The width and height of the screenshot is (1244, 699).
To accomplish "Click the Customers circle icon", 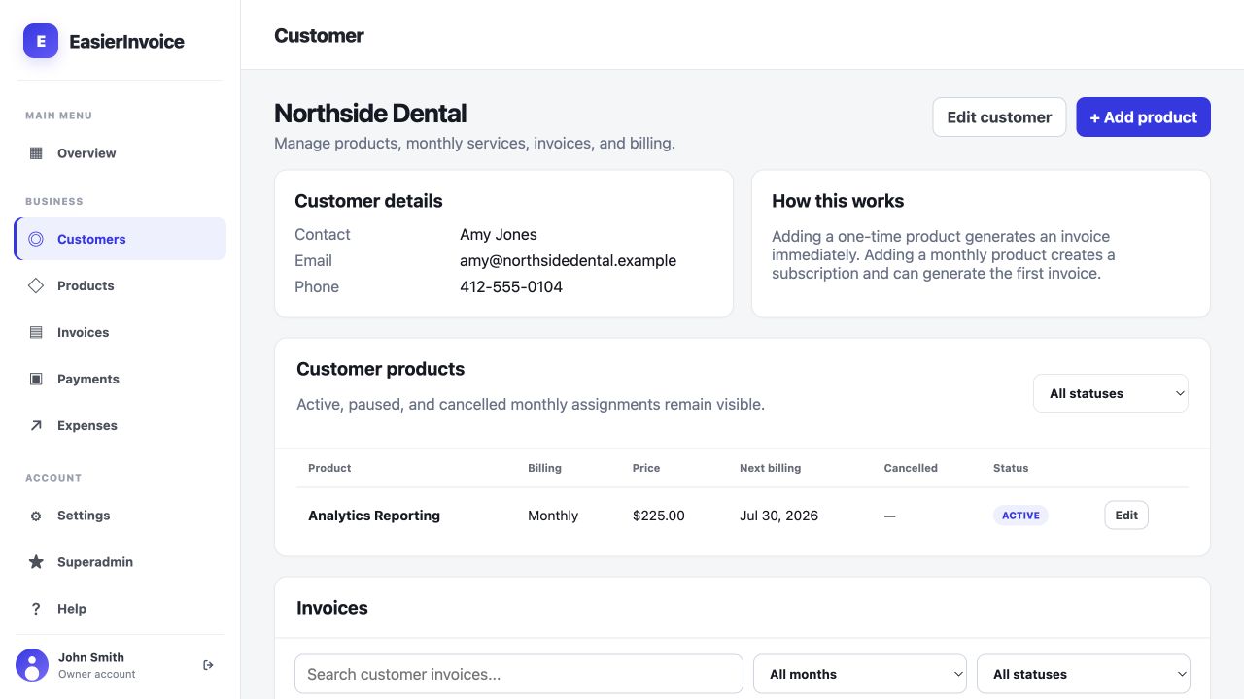I will [36, 239].
